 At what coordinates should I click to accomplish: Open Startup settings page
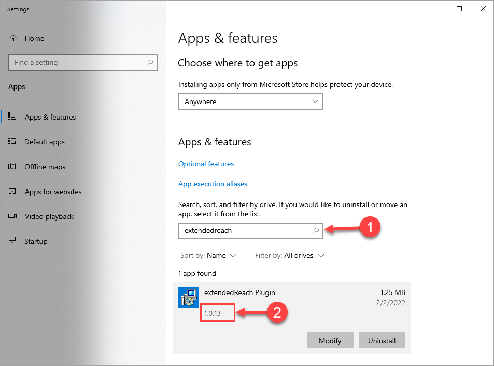[x=36, y=241]
